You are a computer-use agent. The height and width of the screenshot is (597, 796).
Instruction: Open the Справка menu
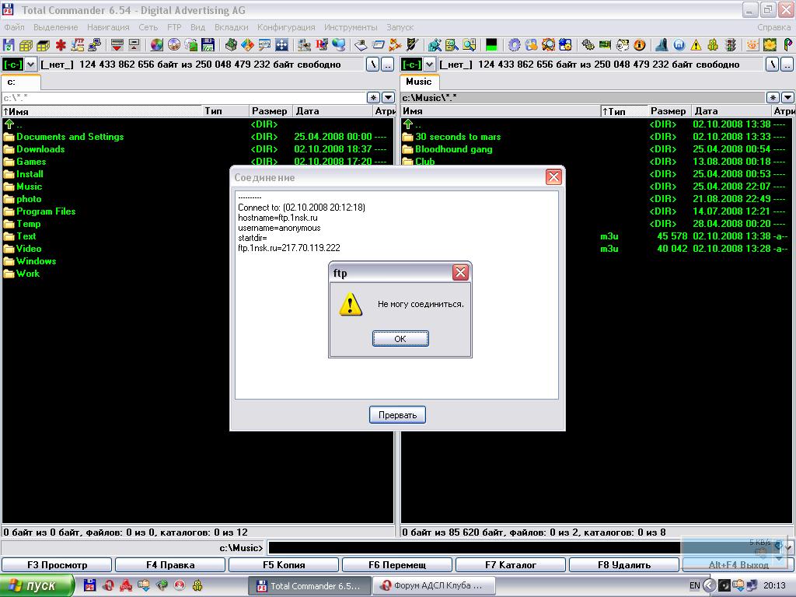pyautogui.click(x=773, y=27)
